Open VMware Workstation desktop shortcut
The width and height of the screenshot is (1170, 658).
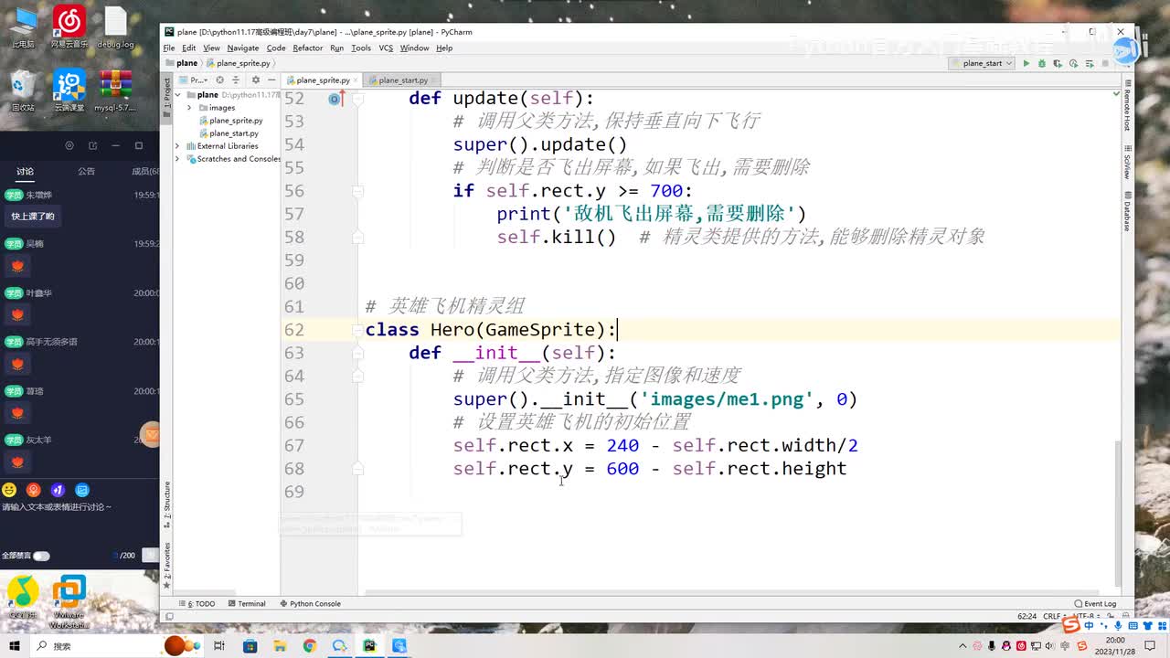(x=69, y=601)
